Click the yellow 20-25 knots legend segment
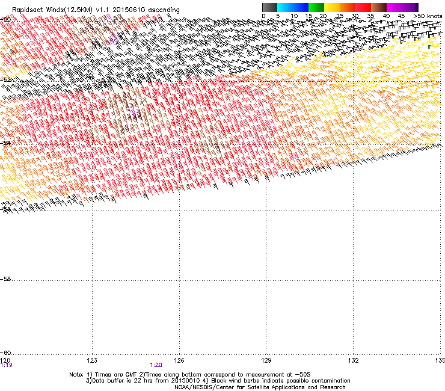Screen dimensions: 445x391 332,7
